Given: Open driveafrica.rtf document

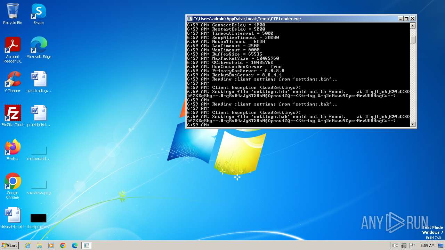Looking at the screenshot, I should pos(13,218).
